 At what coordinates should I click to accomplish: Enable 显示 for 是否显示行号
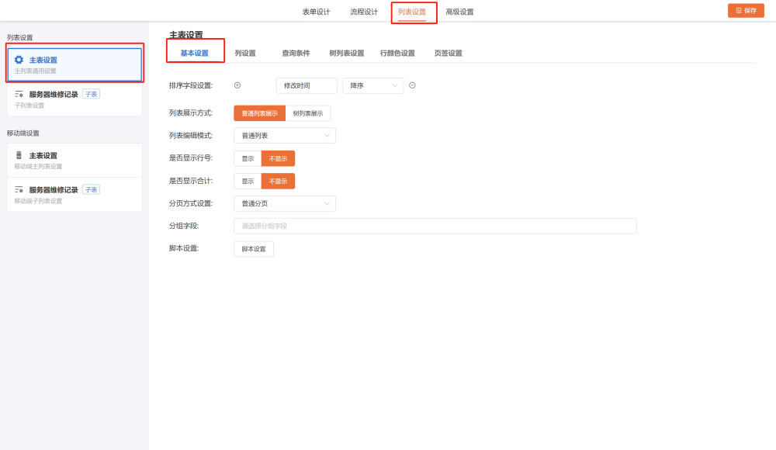[248, 158]
